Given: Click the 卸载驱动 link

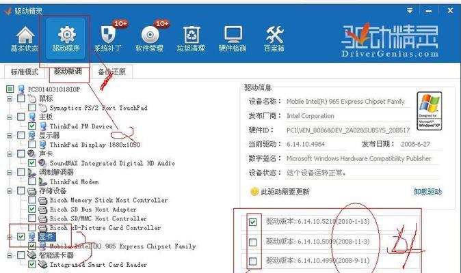Looking at the screenshot, I should tap(427, 192).
